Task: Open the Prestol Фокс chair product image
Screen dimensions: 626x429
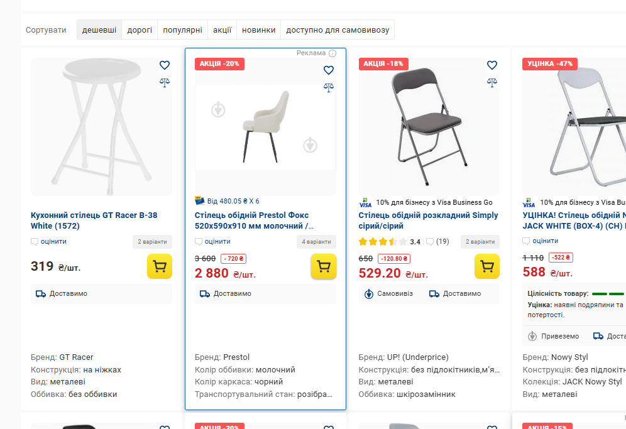Action: click(x=265, y=127)
